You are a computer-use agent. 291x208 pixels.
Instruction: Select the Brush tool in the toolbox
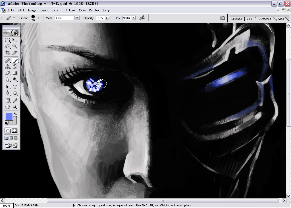click(15, 60)
